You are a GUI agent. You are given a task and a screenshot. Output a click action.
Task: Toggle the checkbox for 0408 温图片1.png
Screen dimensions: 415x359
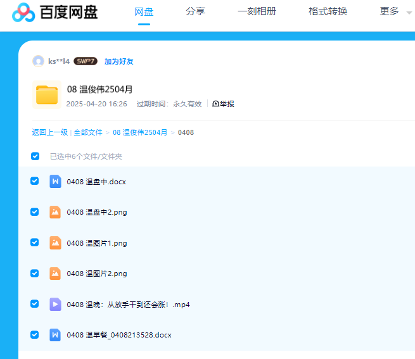click(x=35, y=242)
